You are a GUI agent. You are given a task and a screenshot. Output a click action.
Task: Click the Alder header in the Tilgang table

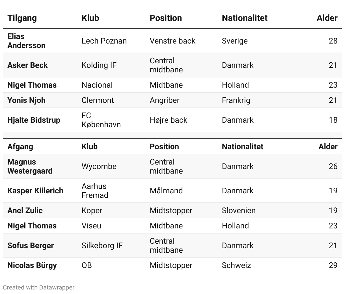pos(327,18)
